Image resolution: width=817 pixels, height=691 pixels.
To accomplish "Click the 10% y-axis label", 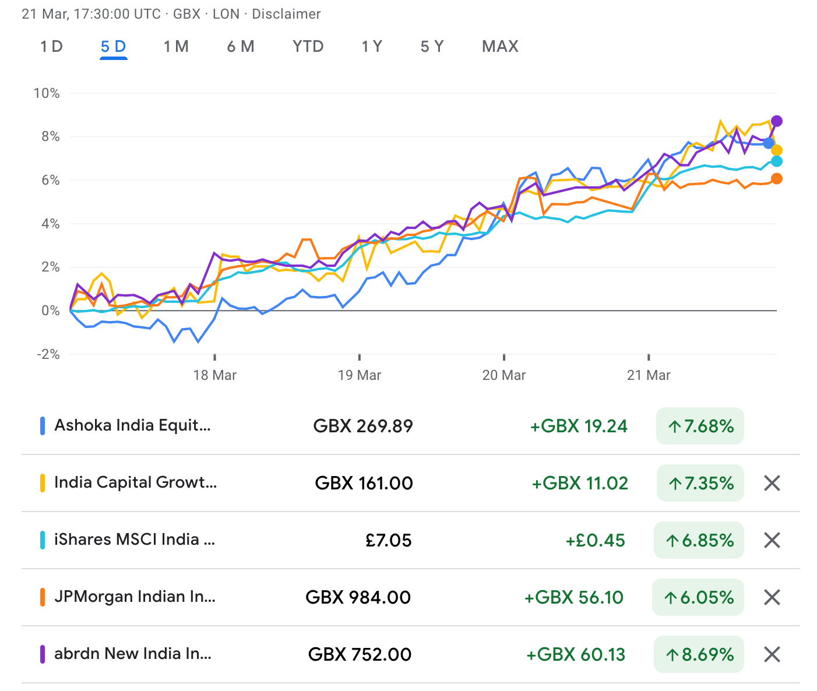I will click(x=47, y=93).
